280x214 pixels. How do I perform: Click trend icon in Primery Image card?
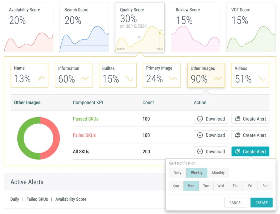pos(173,79)
